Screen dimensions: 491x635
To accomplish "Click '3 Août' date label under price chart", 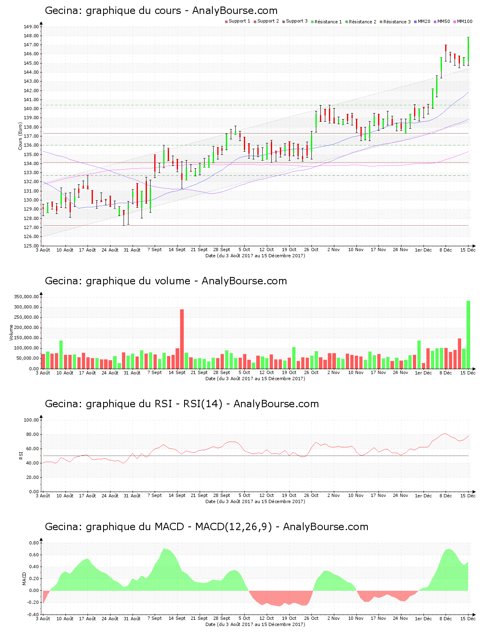I will click(x=43, y=250).
